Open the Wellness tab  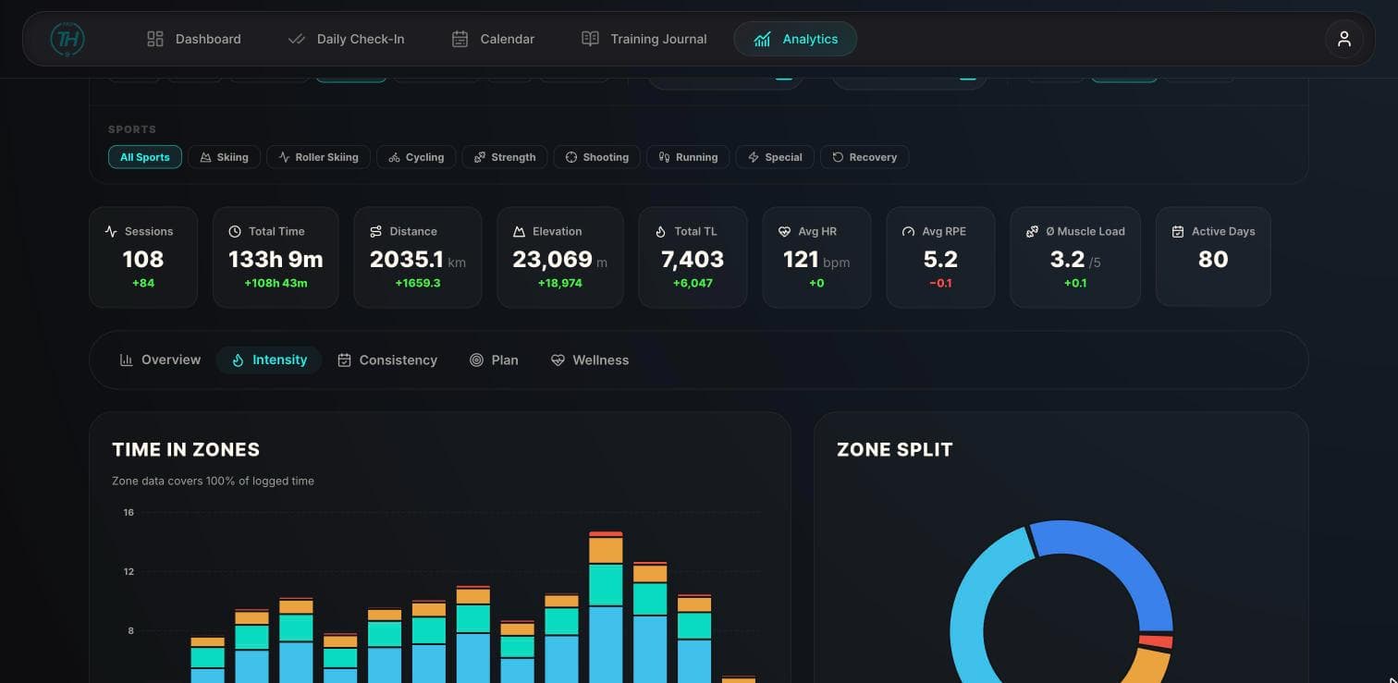coord(590,360)
